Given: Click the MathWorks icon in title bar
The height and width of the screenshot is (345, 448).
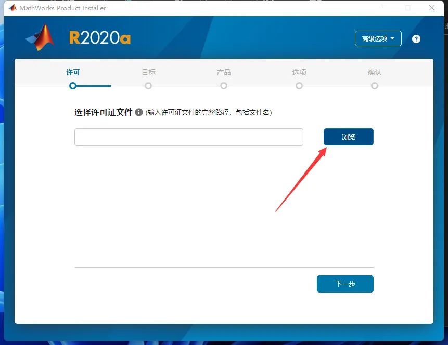Looking at the screenshot, I should [12, 8].
